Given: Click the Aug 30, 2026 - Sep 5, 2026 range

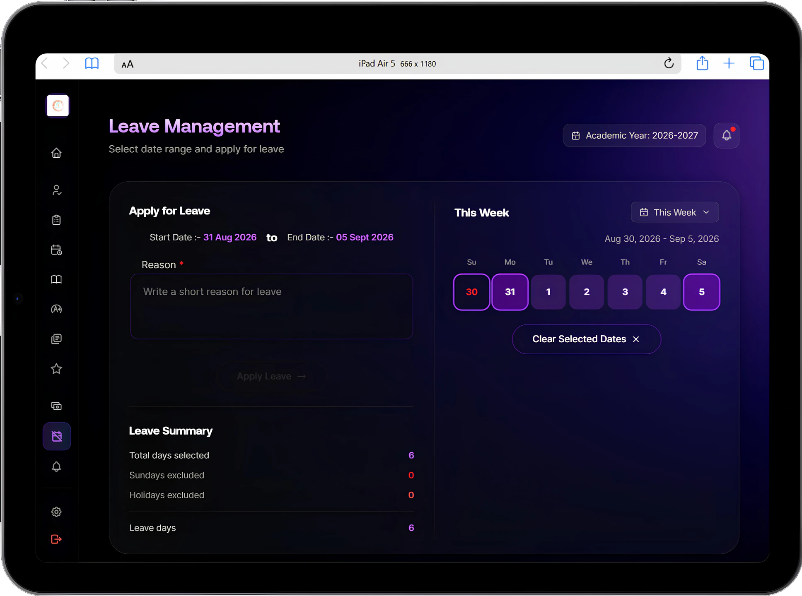Looking at the screenshot, I should coord(662,239).
